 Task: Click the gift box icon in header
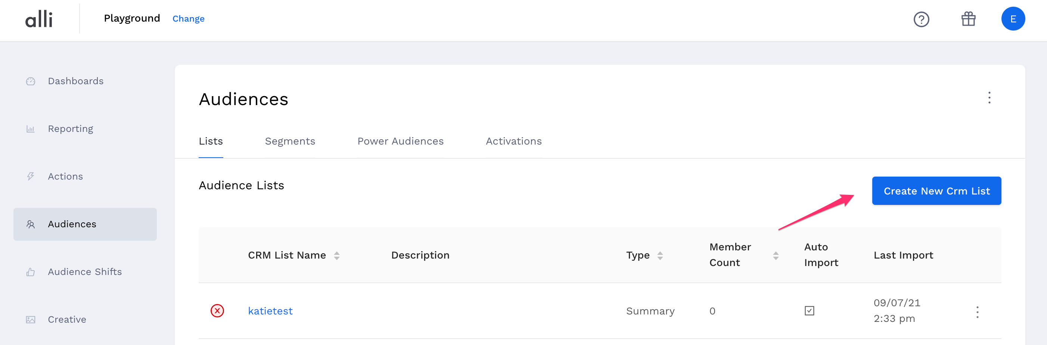click(968, 19)
